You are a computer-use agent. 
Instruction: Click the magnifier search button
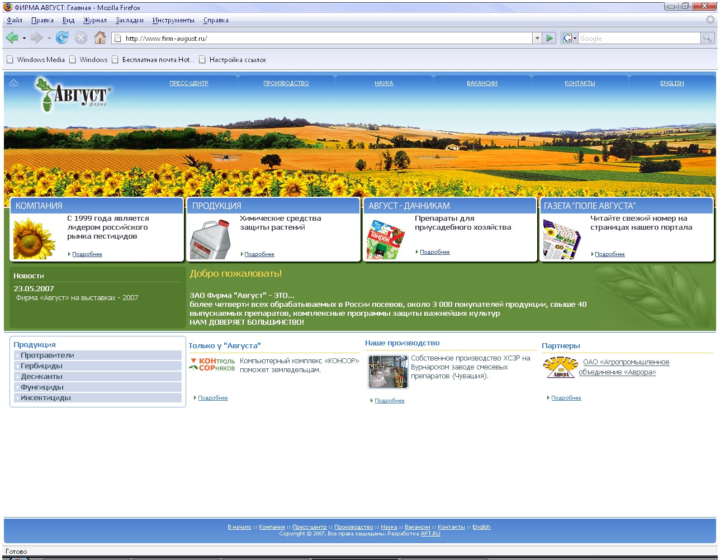[708, 38]
